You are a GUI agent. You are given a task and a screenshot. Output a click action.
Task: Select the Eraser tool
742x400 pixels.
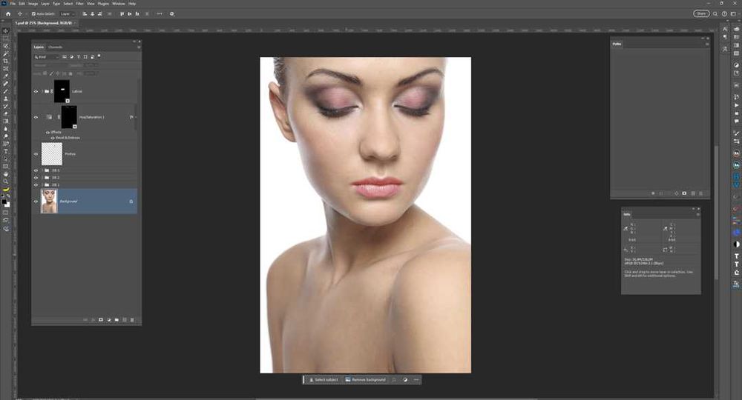(6, 114)
